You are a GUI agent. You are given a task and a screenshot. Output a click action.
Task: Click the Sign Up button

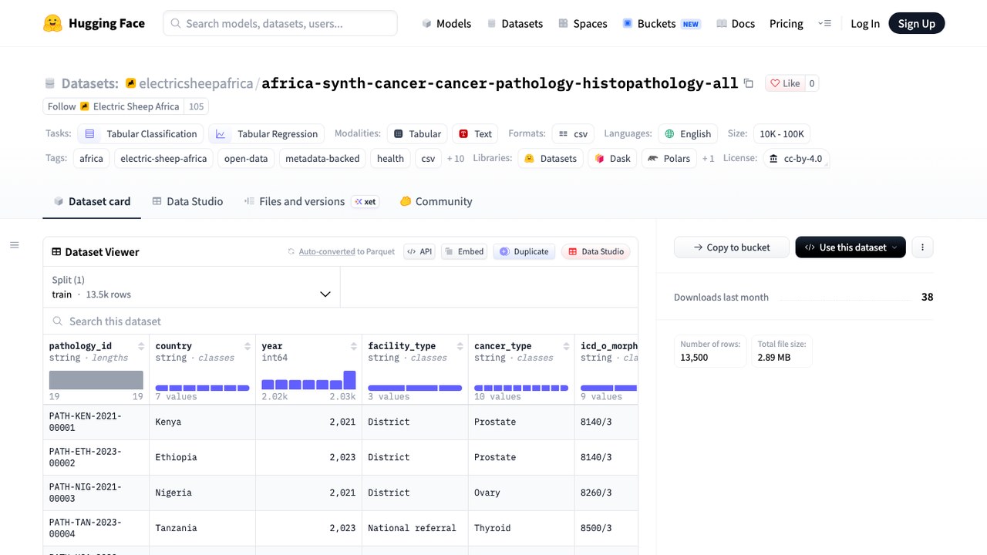click(916, 24)
